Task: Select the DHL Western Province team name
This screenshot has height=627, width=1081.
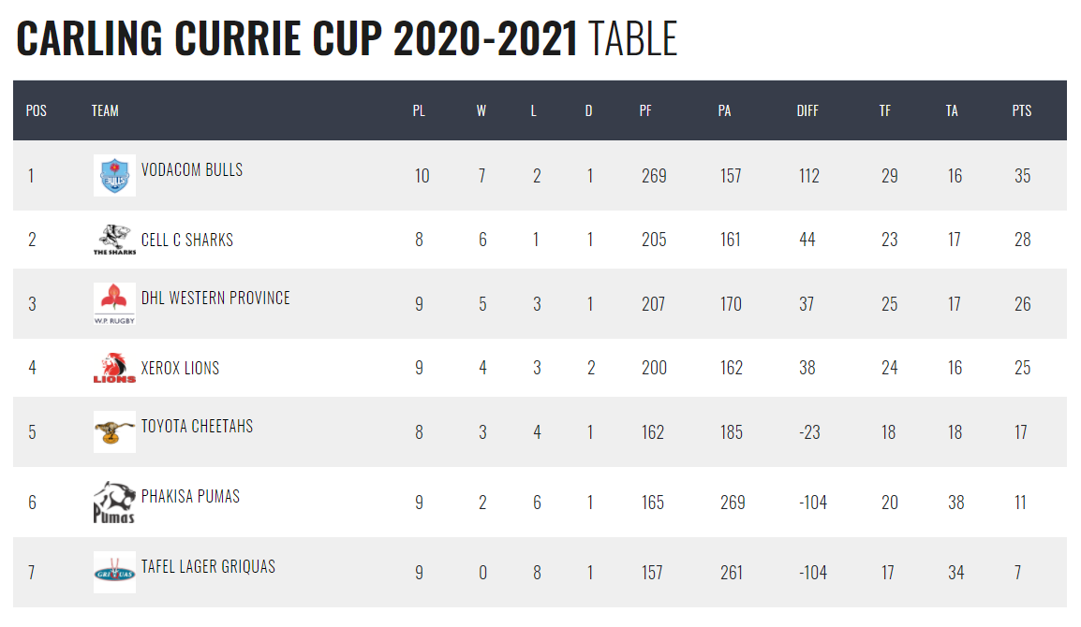Action: pos(215,299)
